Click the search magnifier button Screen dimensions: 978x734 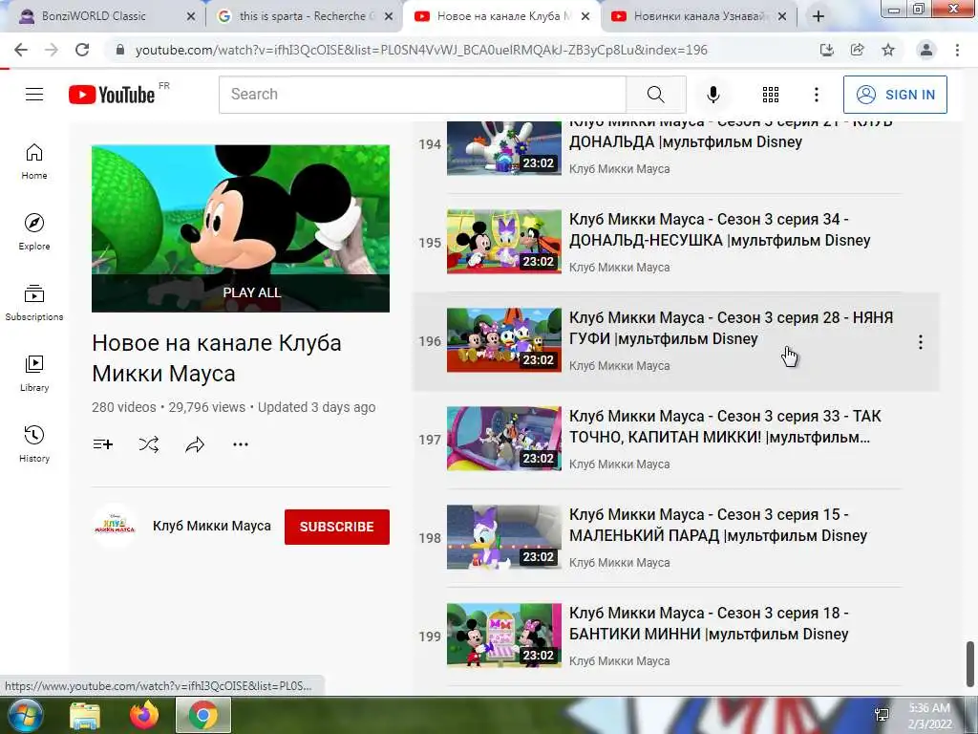[655, 95]
